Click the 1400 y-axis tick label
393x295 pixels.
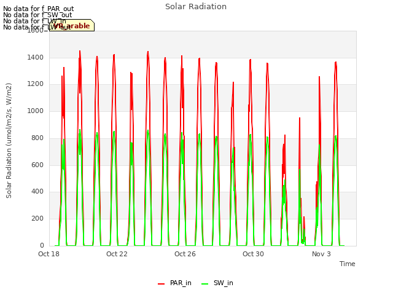coord(36,57)
